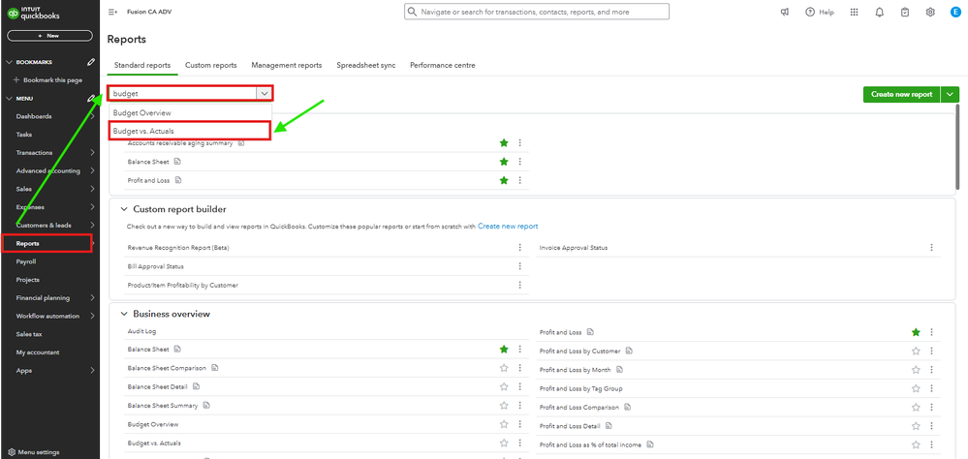Unfavorite Accounts receivable aging summary star

504,143
